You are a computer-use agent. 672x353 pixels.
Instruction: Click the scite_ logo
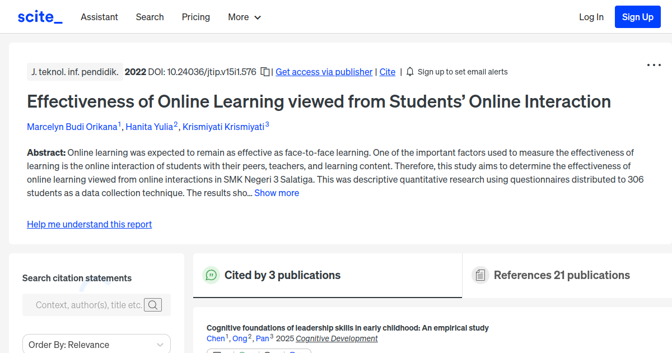pyautogui.click(x=39, y=16)
